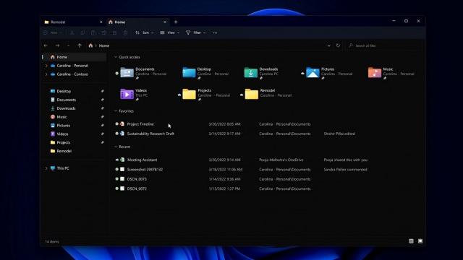Viewport: 463px width, 260px height.
Task: Click the Paste icon in toolbar
Action: 93,32
